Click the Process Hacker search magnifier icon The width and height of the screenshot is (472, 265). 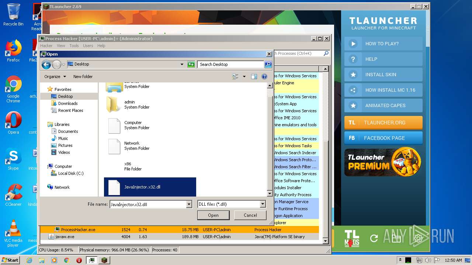pos(326,53)
